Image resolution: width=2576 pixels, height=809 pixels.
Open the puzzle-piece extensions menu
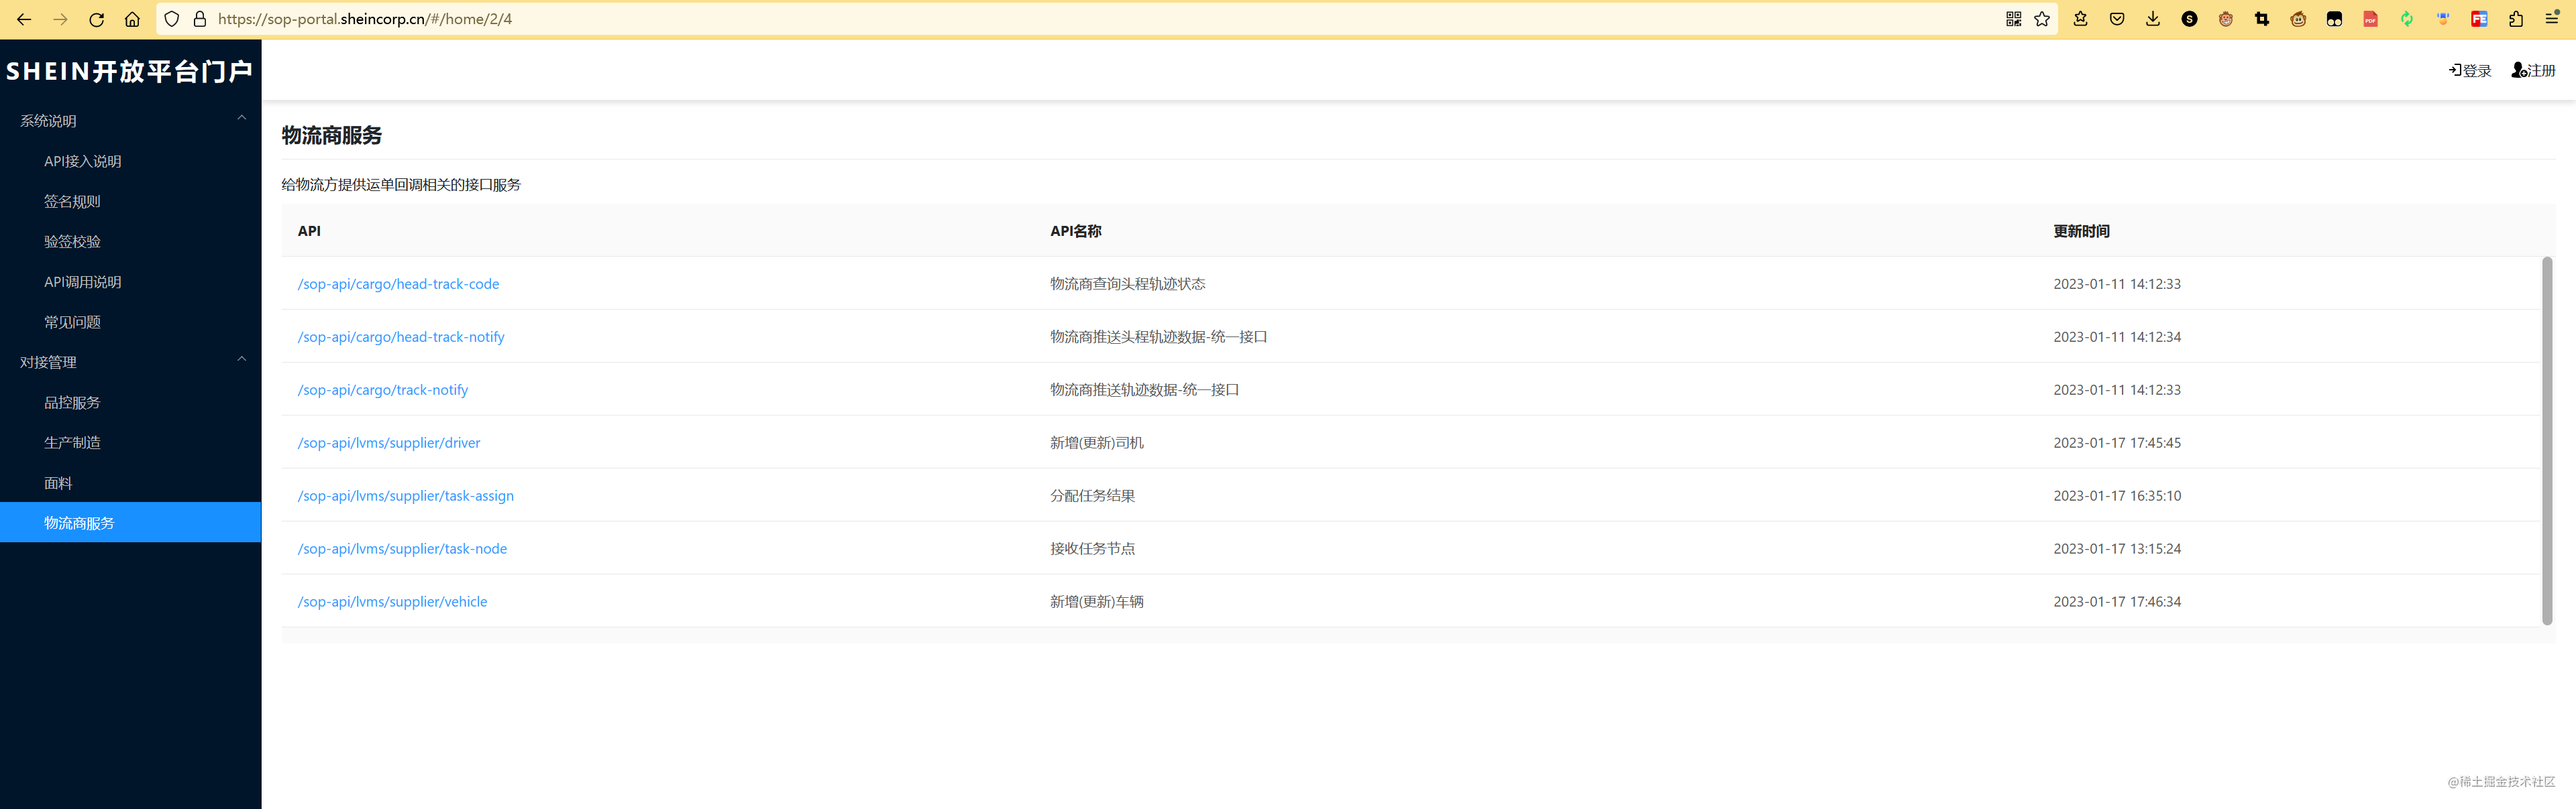[2516, 19]
